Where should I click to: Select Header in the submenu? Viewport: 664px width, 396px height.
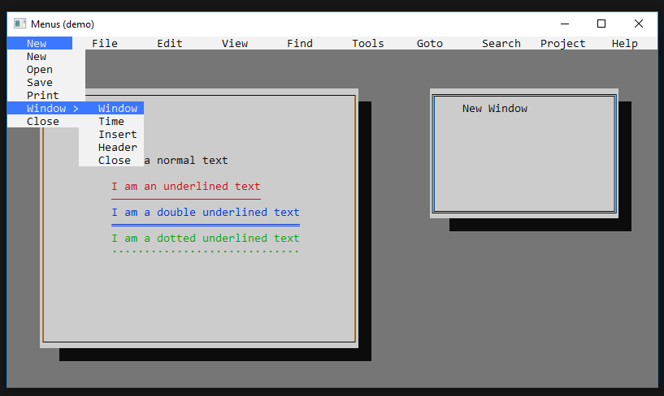pyautogui.click(x=111, y=147)
